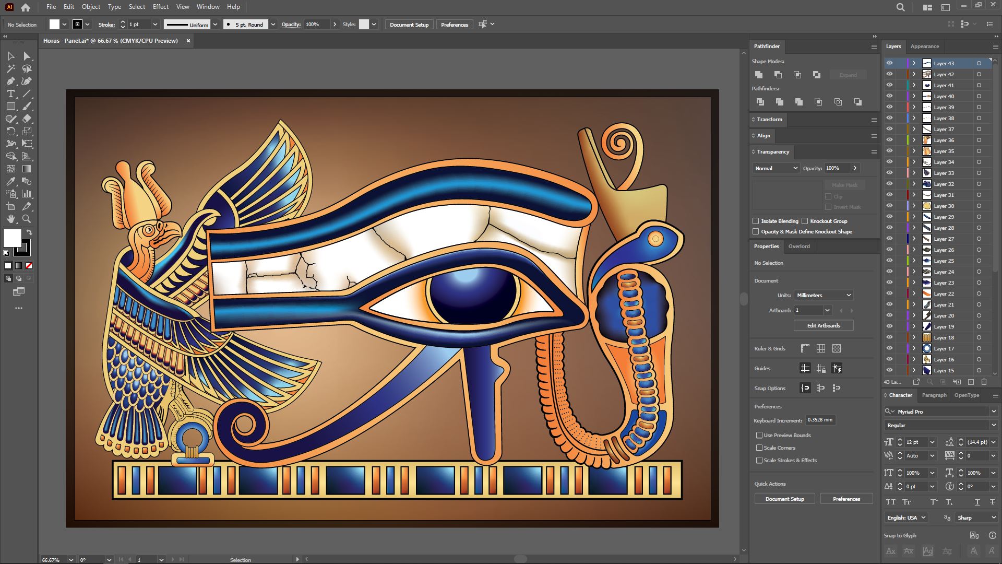1002x564 pixels.
Task: Click the Delete Selection trash icon in the Layers panel
Action: click(984, 382)
